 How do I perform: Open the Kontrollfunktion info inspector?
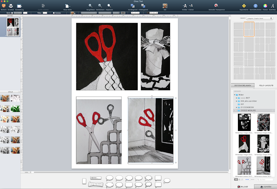pyautogui.click(x=255, y=6)
